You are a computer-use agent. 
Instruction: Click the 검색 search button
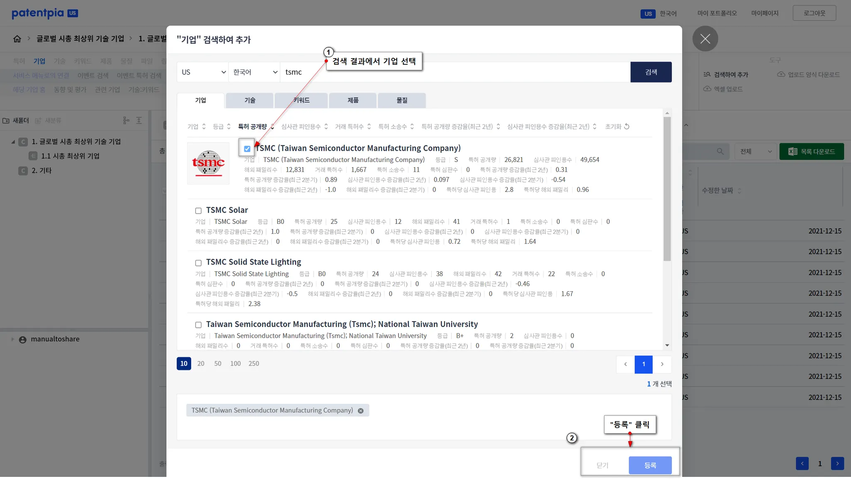click(x=651, y=72)
